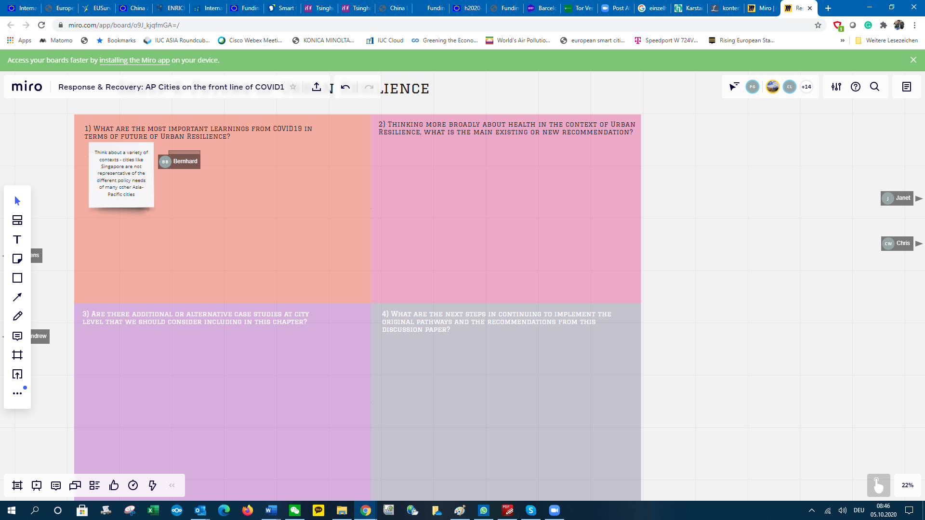The image size is (925, 520).
Task: Switch to the Miro browser tab
Action: [x=761, y=8]
